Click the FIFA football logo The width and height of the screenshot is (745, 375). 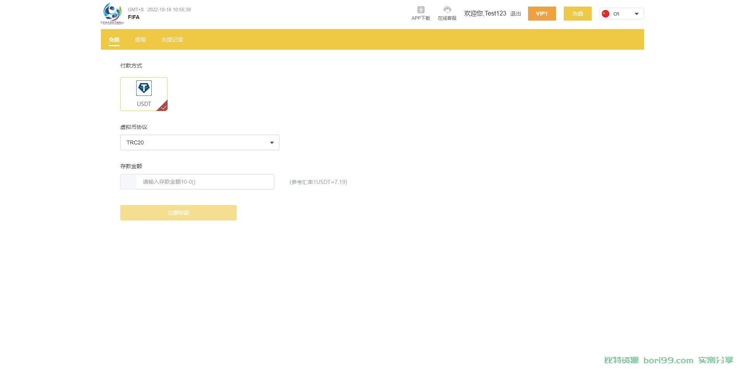coord(113,14)
